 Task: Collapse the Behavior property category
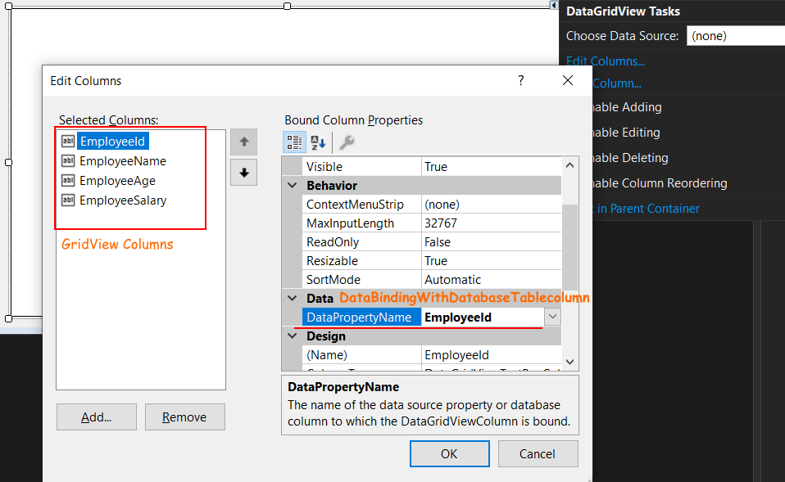[292, 185]
